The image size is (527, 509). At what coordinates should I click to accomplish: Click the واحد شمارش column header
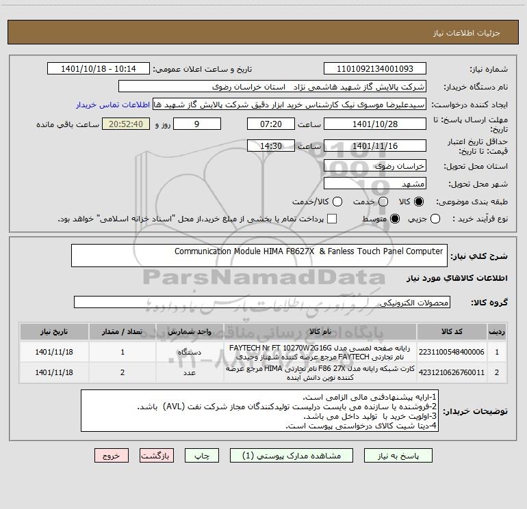pyautogui.click(x=190, y=331)
